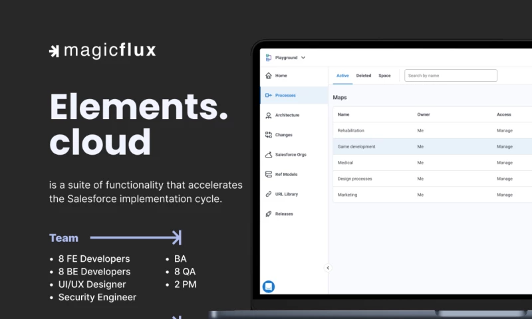Open the Home menu item
Image resolution: width=532 pixels, height=319 pixels.
[294, 76]
